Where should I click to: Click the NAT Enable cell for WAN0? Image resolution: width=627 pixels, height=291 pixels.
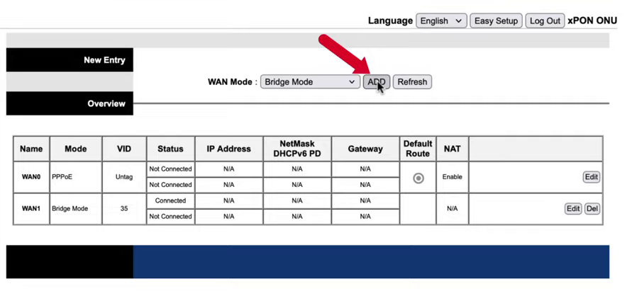click(452, 177)
